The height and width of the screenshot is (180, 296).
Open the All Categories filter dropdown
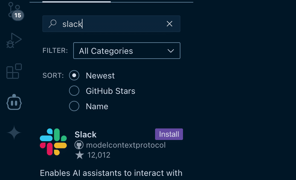click(x=126, y=51)
